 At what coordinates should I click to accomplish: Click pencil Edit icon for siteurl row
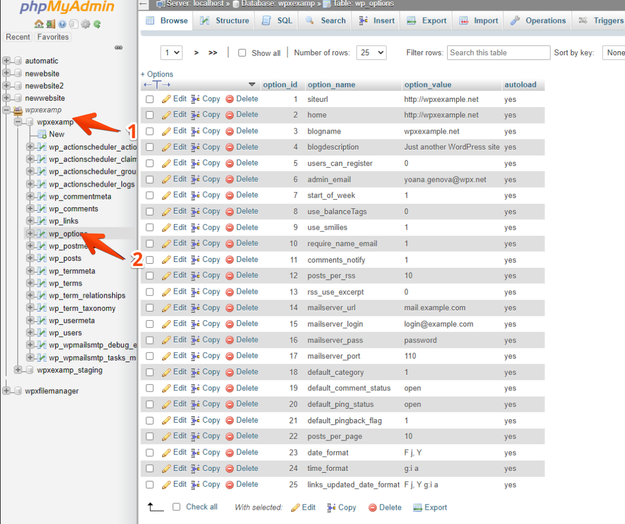pyautogui.click(x=167, y=99)
